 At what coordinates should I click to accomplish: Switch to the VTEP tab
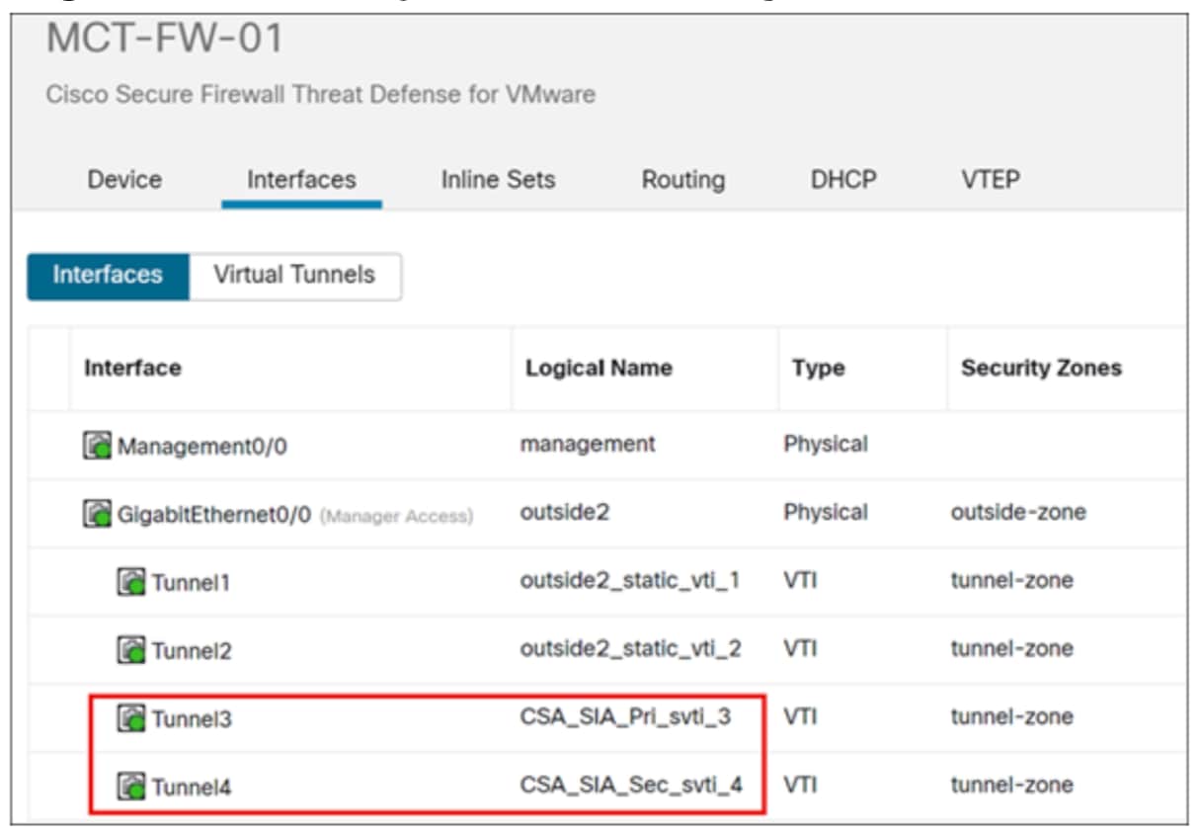click(x=990, y=180)
